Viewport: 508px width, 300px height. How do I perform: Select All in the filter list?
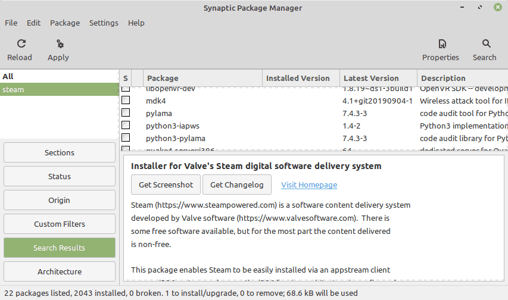point(60,76)
